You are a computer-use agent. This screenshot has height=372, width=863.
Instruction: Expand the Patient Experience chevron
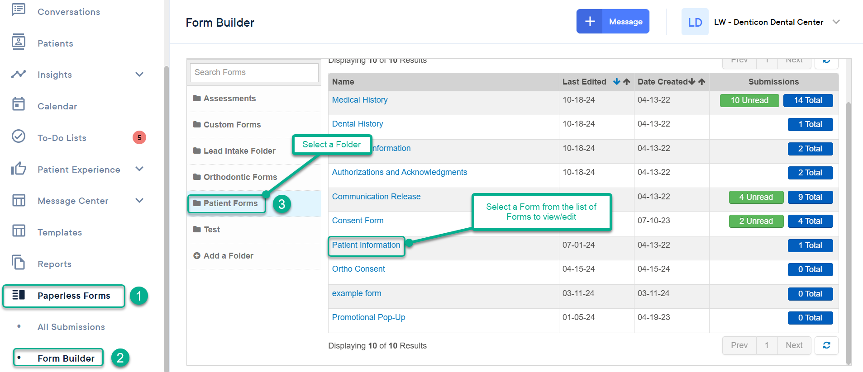tap(139, 169)
